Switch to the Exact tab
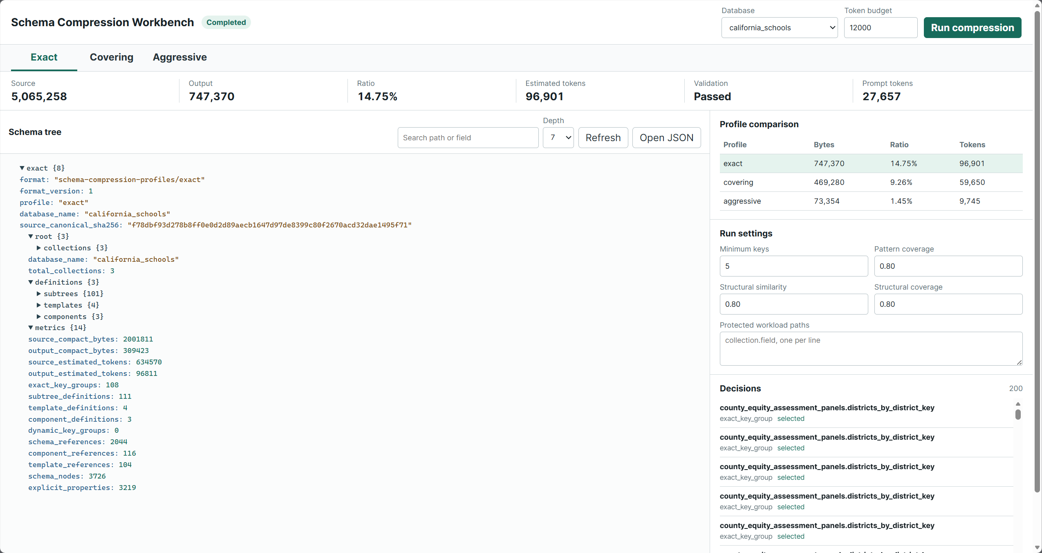The image size is (1042, 553). click(44, 57)
